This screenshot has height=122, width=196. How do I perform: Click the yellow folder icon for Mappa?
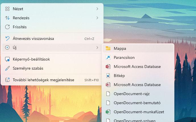point(108,48)
